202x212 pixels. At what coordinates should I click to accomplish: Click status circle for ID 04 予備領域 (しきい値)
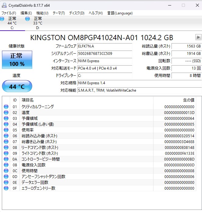tap(6, 124)
